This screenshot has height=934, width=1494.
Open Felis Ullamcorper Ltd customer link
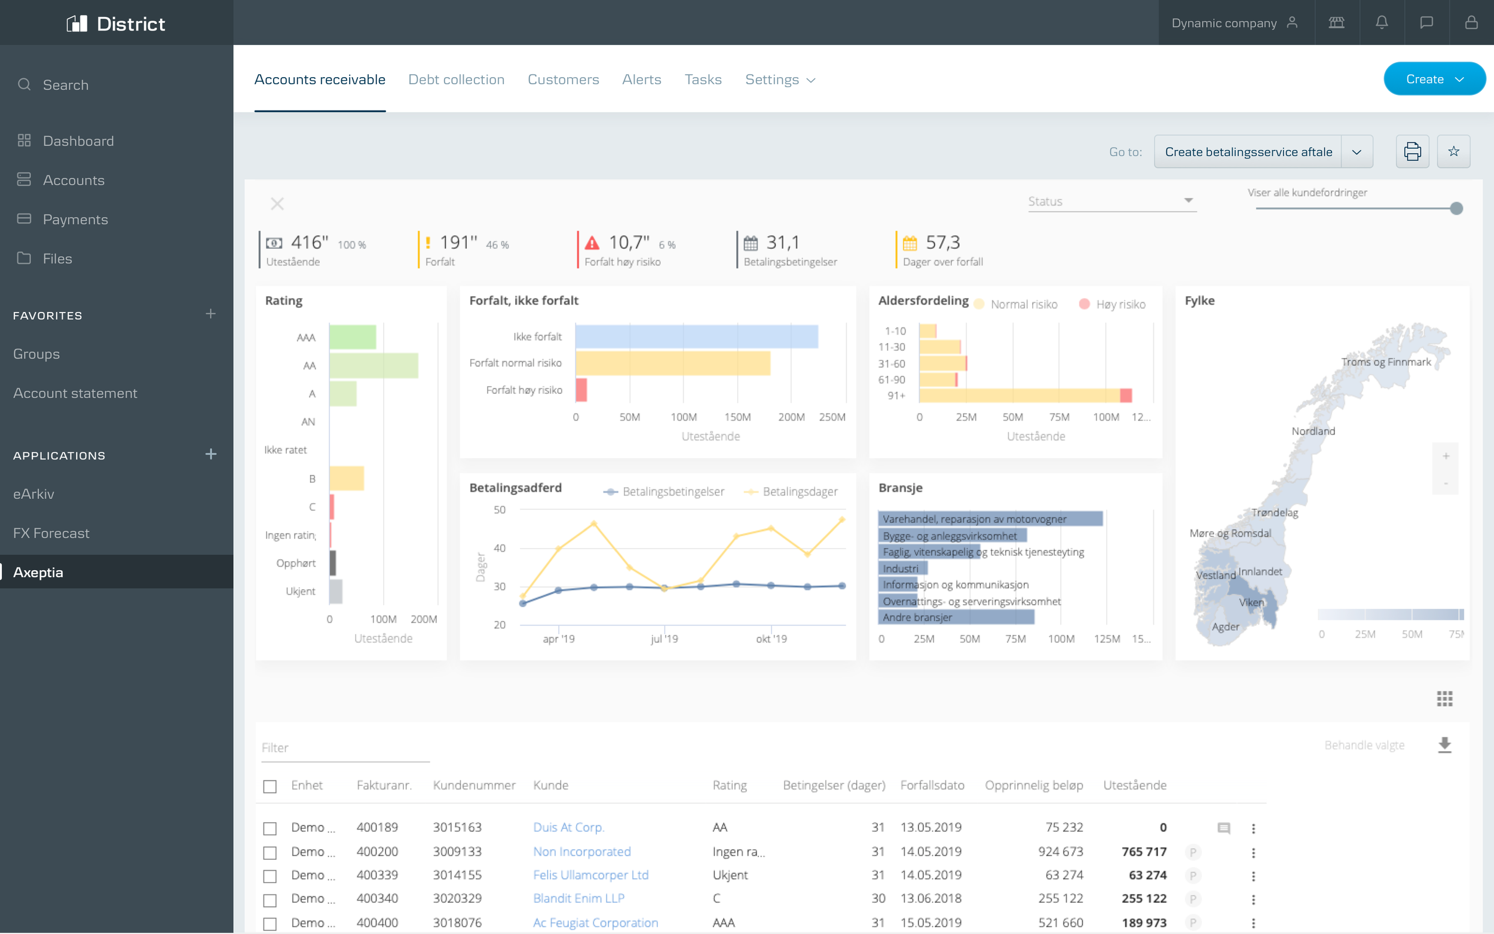point(590,875)
